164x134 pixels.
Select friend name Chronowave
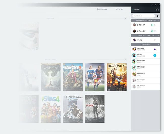(x=141, y=67)
